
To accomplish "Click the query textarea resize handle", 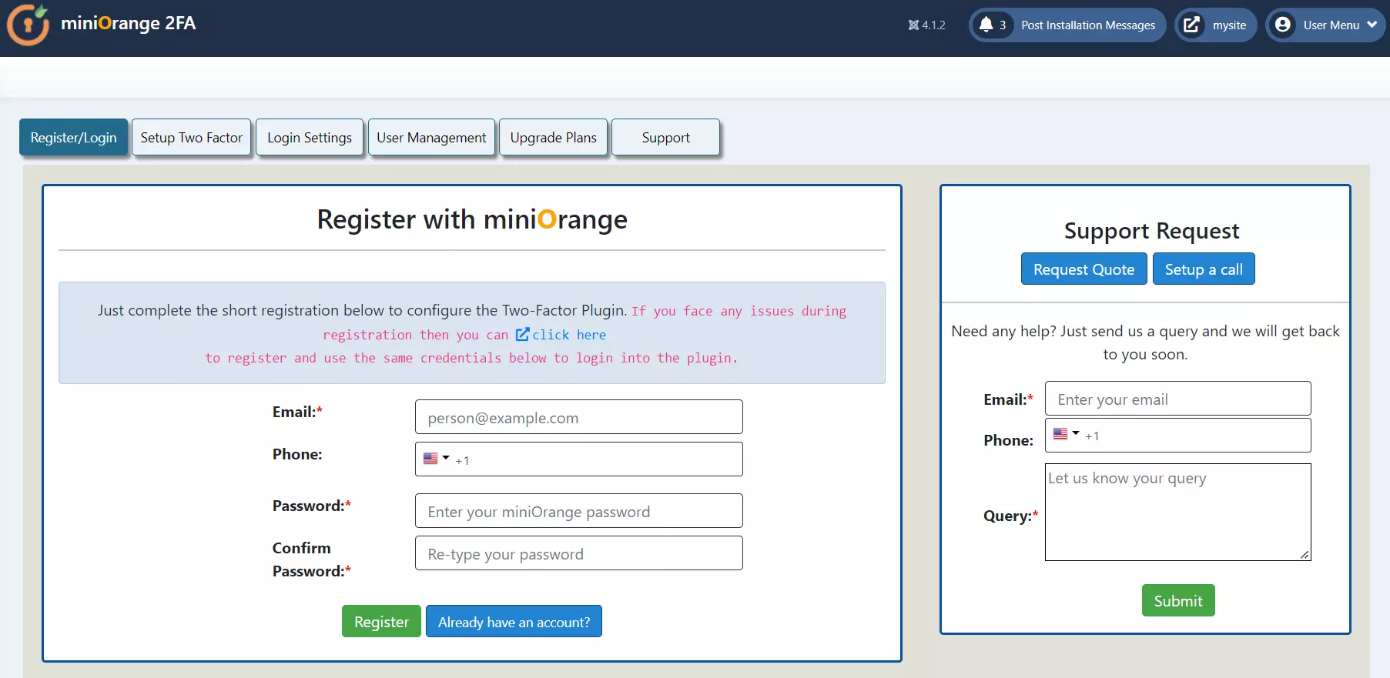I will 1305,555.
